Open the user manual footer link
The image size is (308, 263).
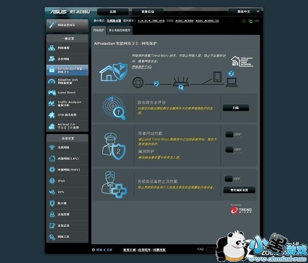(129, 250)
